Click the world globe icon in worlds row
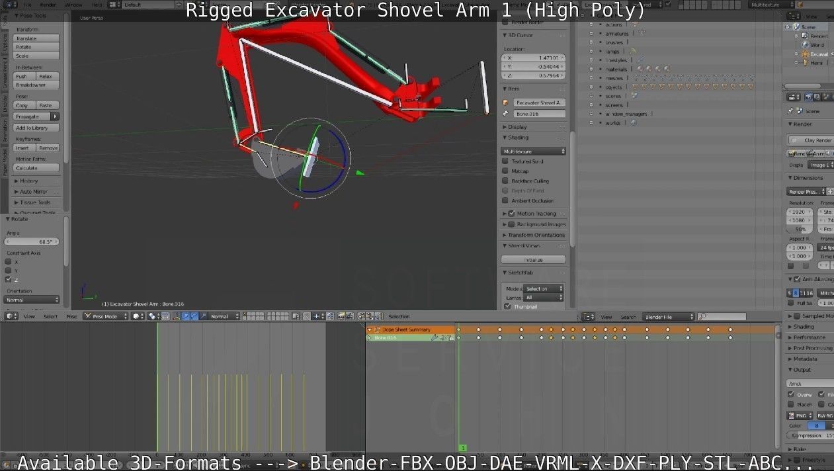 [634, 122]
